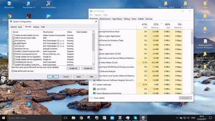Toggle FLEXnet Licensing Service 64 checkbox
215x121 pixels.
point(13,54)
